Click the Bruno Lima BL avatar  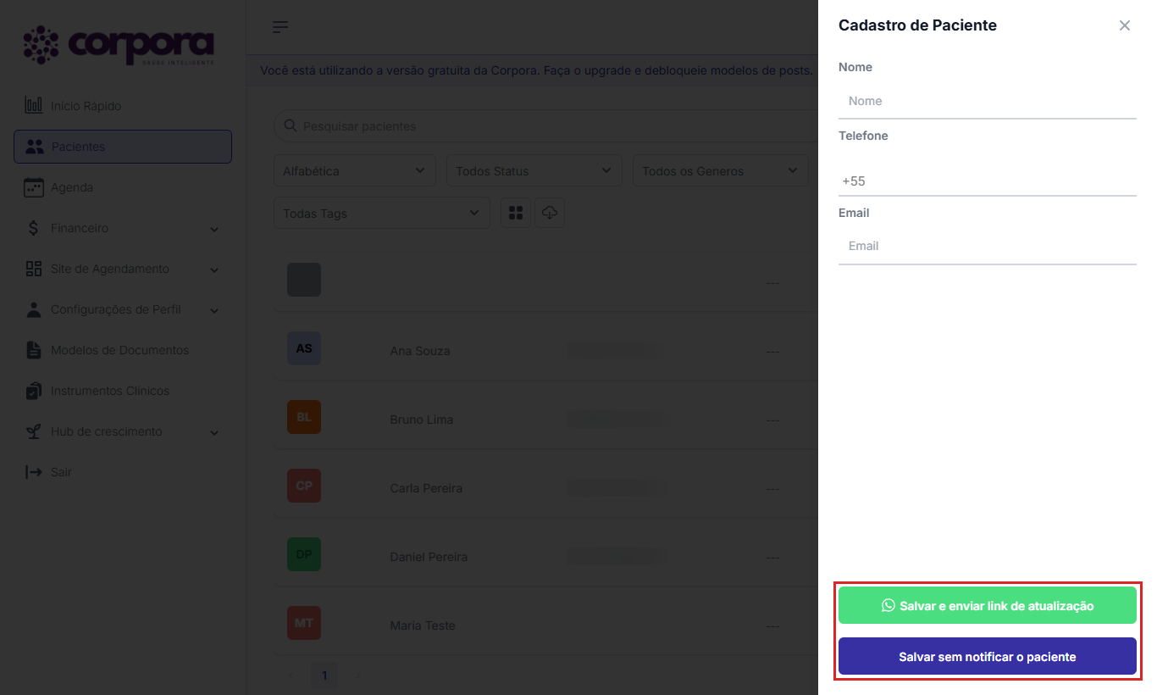[x=304, y=417]
